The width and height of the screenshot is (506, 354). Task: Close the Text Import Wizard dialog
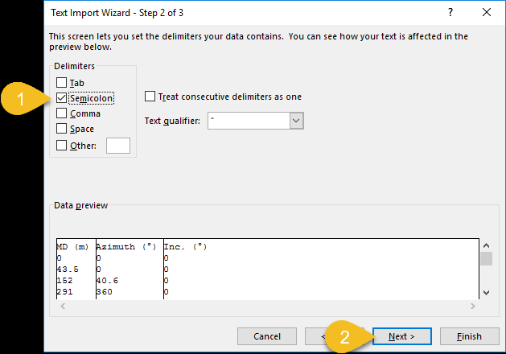pos(486,12)
